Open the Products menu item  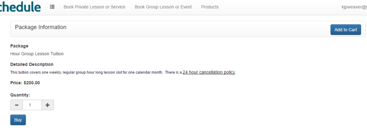[210, 7]
